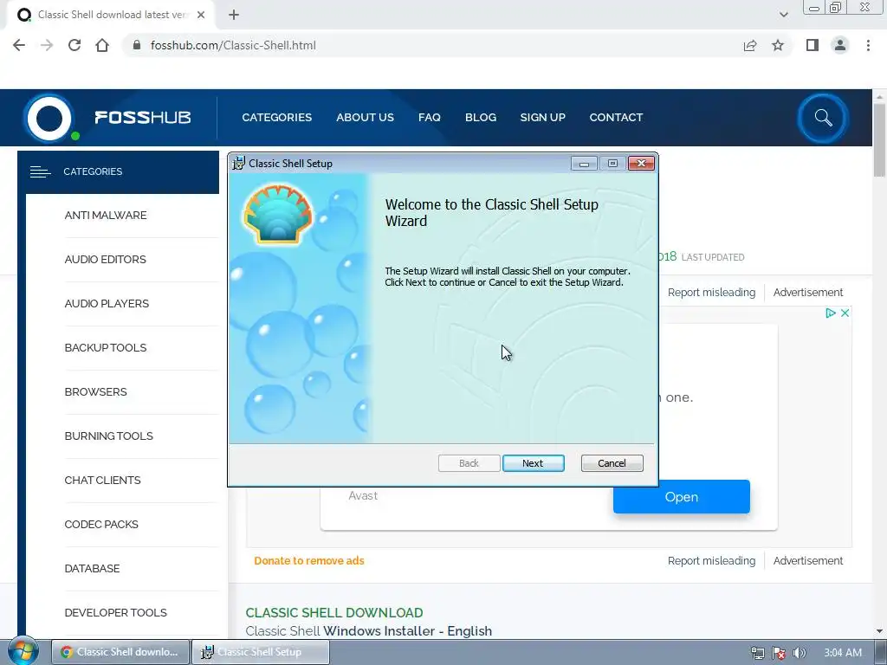Image resolution: width=887 pixels, height=665 pixels.
Task: Click the Classic Shell Windows Installer link
Action: coord(369,631)
